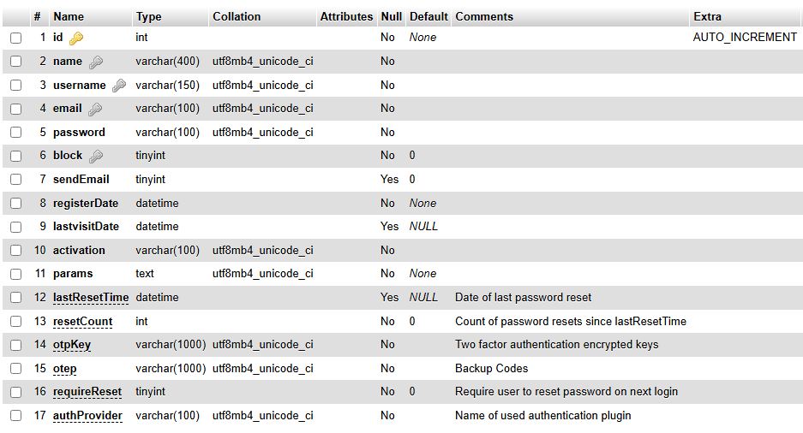Mark the activation row checkbox
803x433 pixels.
[15, 251]
